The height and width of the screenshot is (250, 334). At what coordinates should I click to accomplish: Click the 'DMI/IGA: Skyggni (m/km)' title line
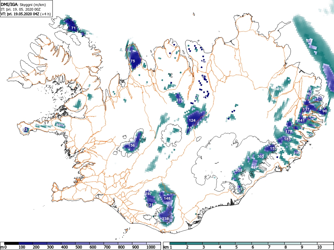click(23, 4)
